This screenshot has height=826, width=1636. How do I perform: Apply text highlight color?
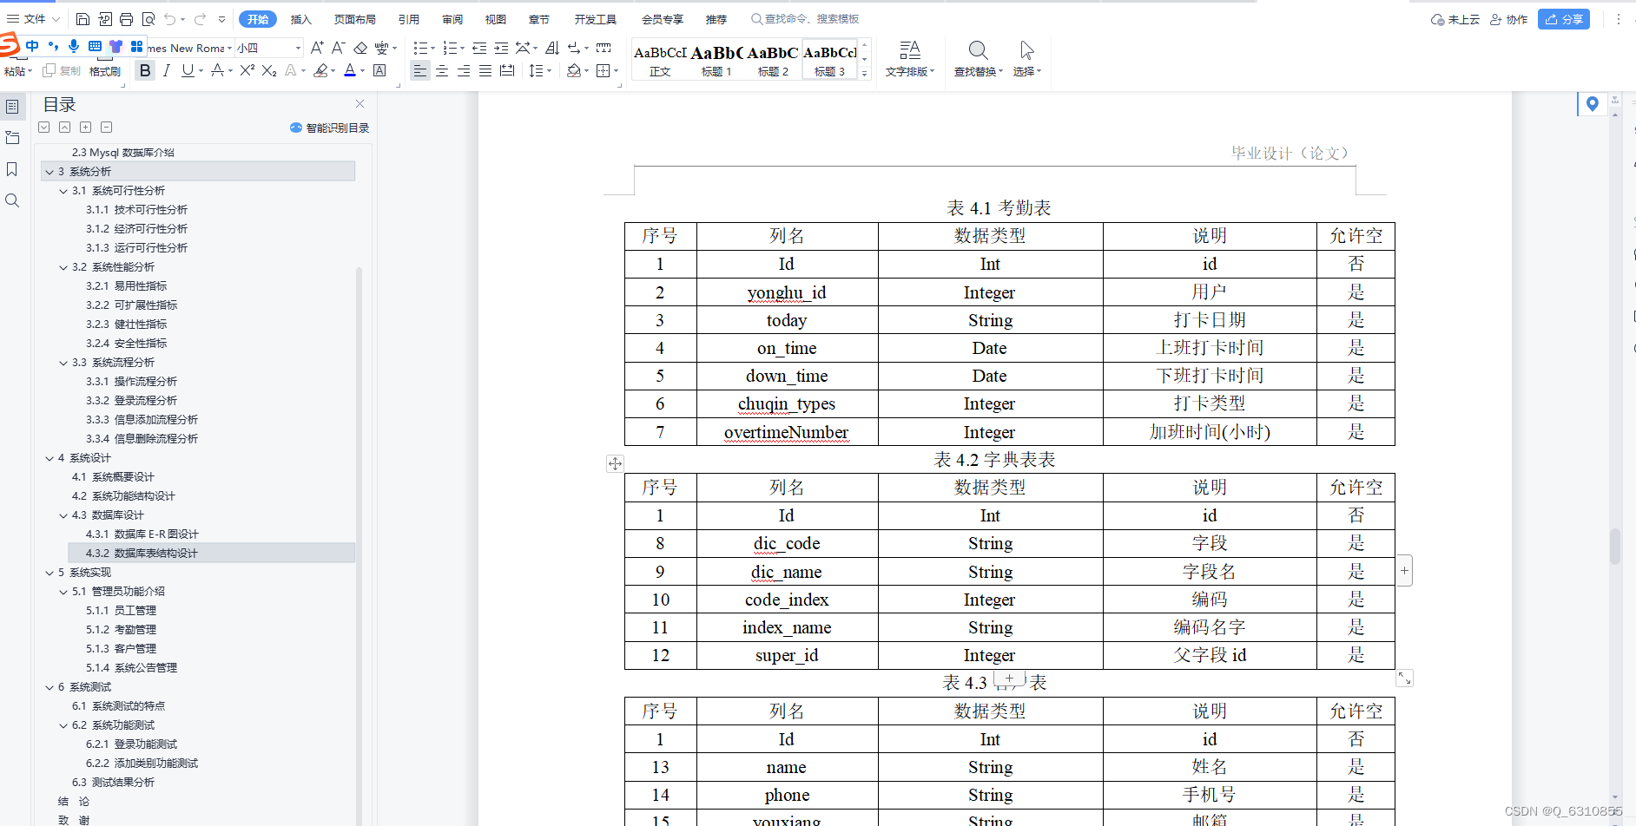pyautogui.click(x=321, y=70)
